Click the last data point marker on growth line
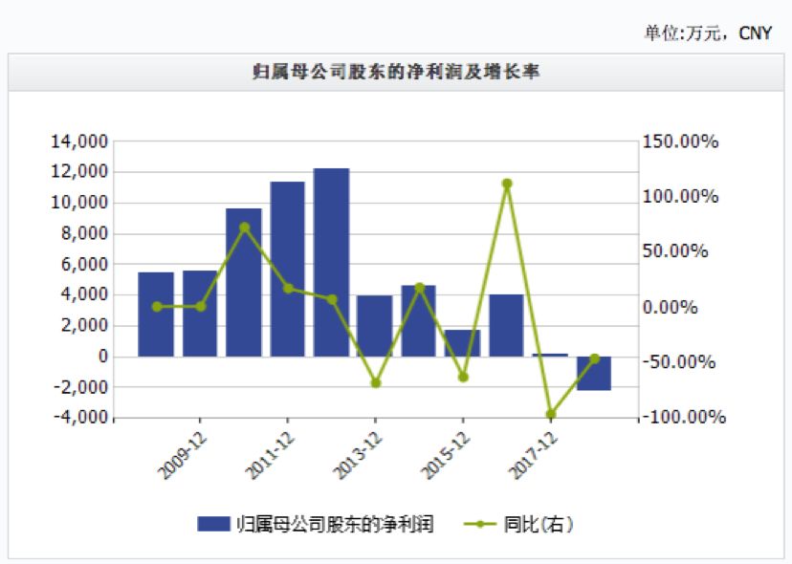The image size is (792, 564). click(x=594, y=357)
